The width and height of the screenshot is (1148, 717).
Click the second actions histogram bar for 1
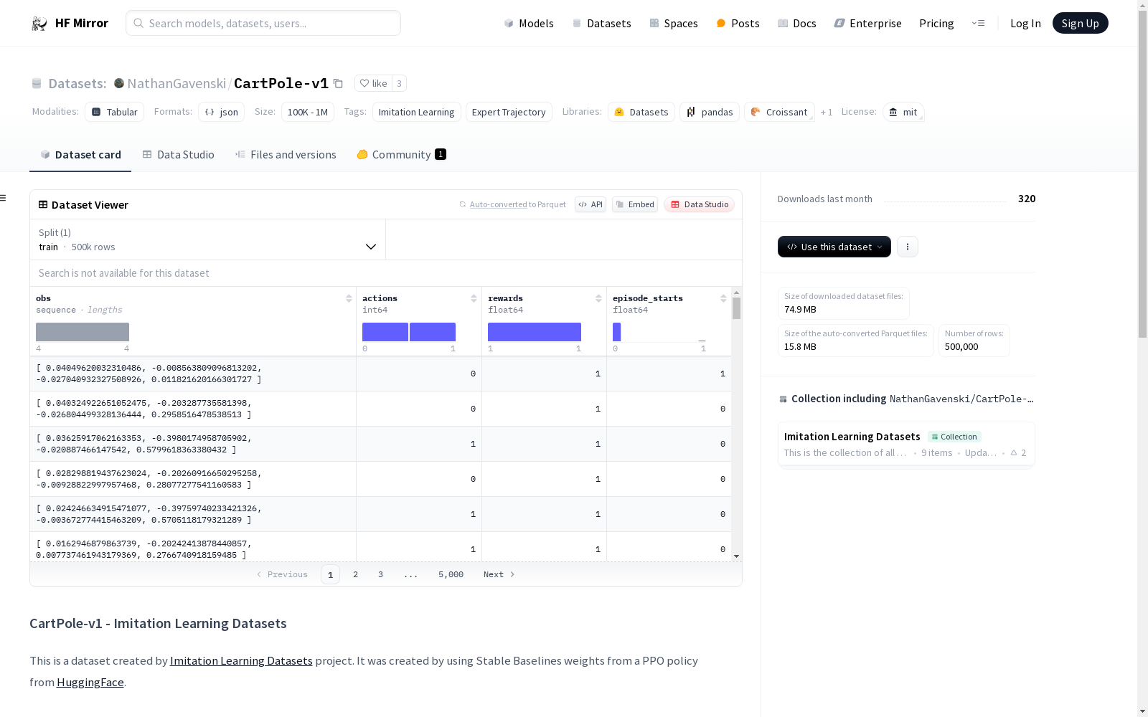click(x=433, y=332)
